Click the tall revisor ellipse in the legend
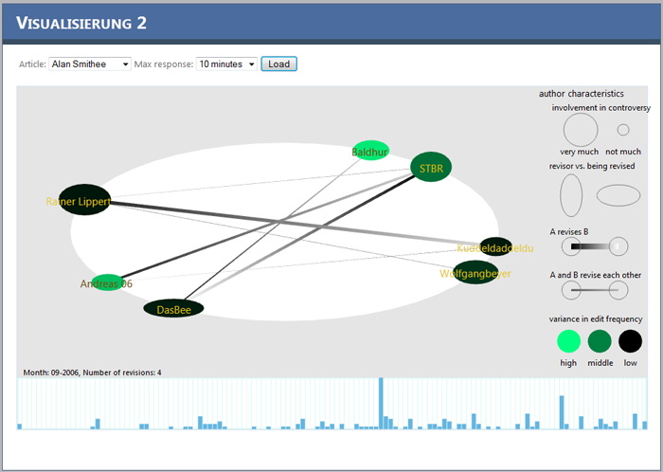Image resolution: width=663 pixels, height=472 pixels. coord(571,195)
